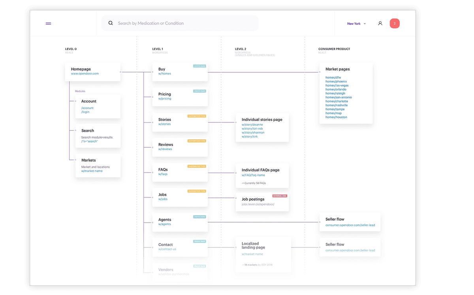474x295 pixels.
Task: Click the Buy page card
Action: [180, 71]
